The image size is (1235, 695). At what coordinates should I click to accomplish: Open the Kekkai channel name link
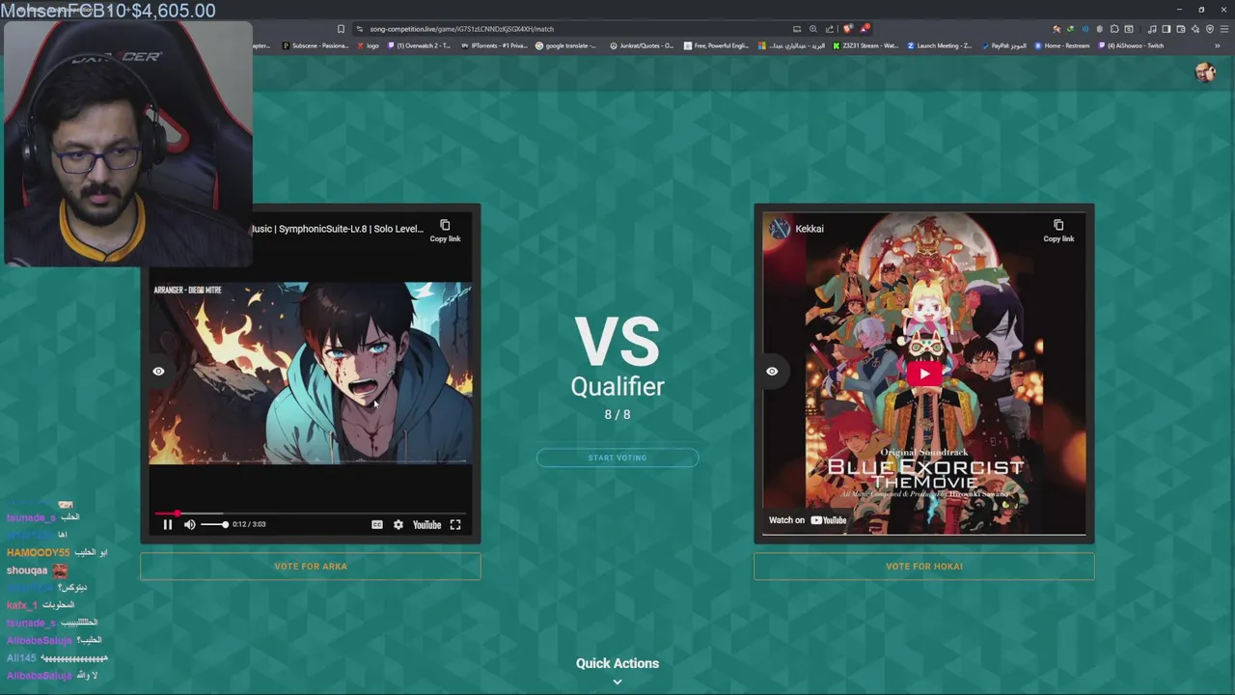[810, 229]
